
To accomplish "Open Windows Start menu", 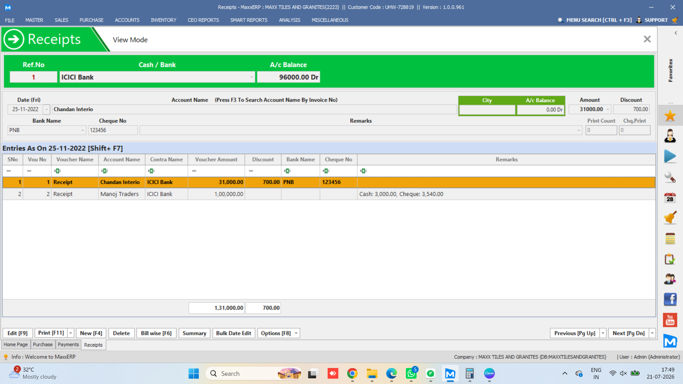I will (194, 373).
